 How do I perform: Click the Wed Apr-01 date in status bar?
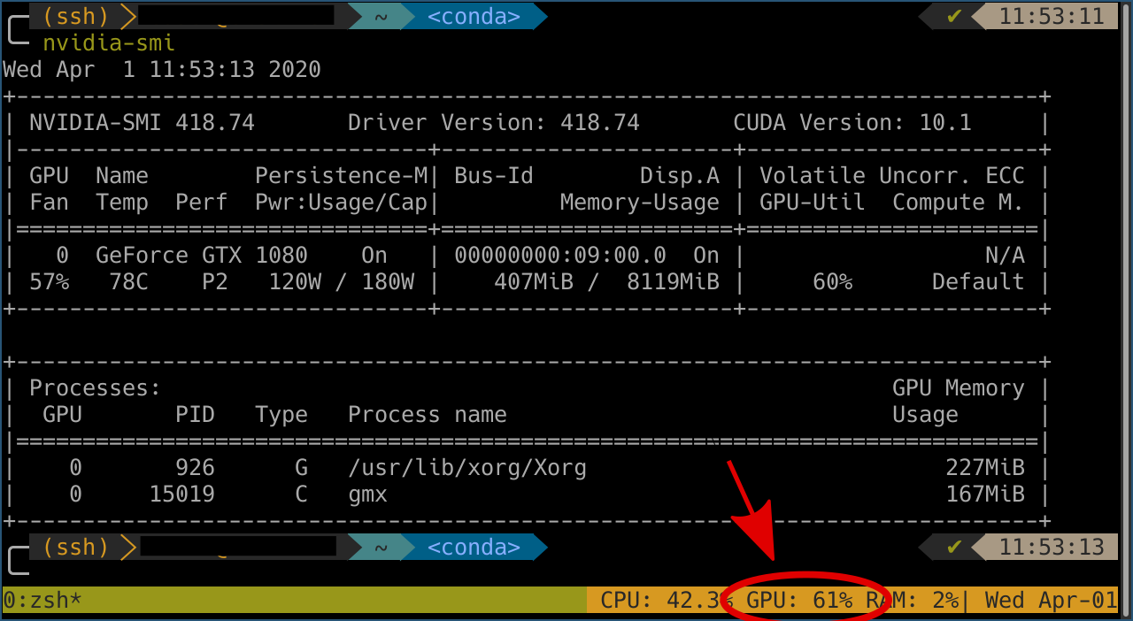point(1051,601)
